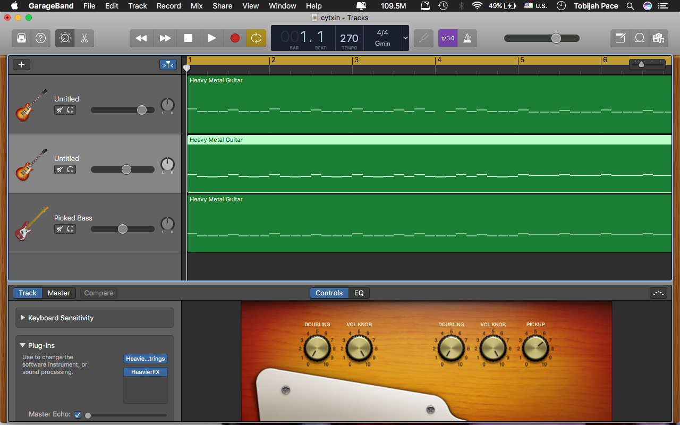Screen dimensions: 680x425
Task: Toggle the Master Echo checkbox
Action: (78, 415)
